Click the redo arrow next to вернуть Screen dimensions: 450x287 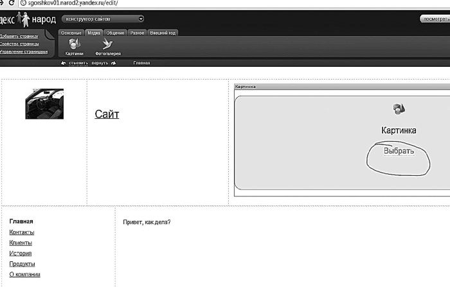pos(113,64)
